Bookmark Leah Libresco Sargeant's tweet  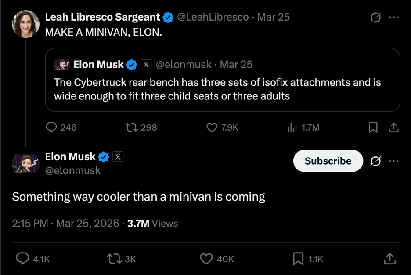pyautogui.click(x=373, y=128)
